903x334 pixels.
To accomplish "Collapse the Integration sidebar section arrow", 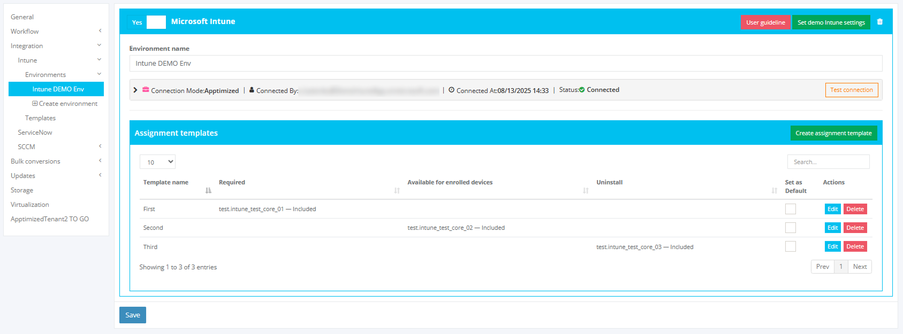I will [100, 45].
